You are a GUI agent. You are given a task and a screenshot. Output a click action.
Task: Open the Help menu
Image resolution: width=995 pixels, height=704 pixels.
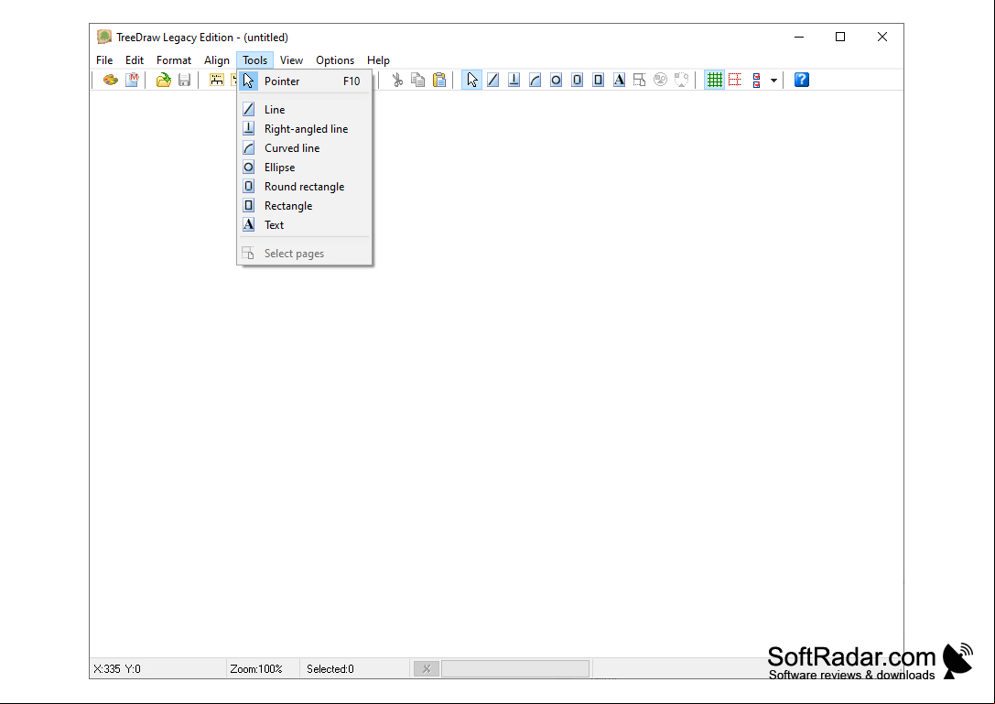(378, 60)
